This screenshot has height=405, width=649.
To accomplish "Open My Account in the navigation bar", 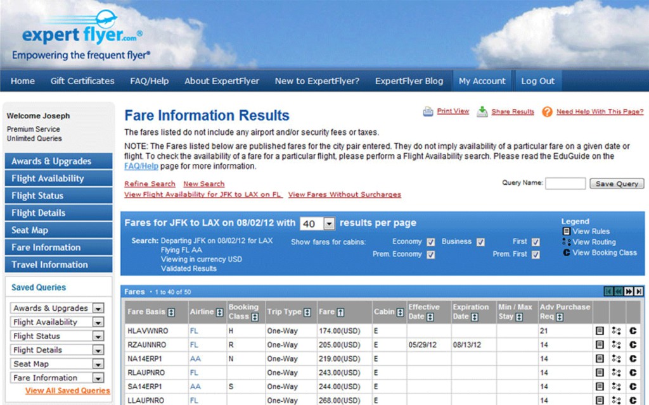I will (x=482, y=81).
